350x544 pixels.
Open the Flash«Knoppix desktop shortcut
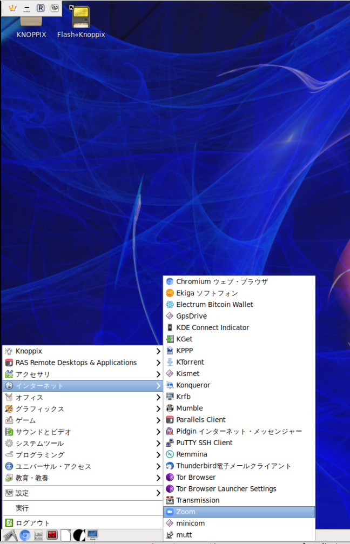[81, 22]
